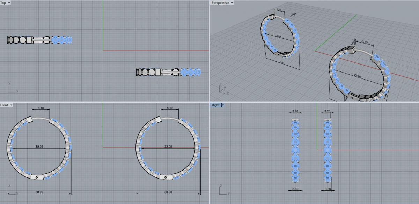The width and height of the screenshot is (419, 204).
Task: Select the lower-right earring in Top viewport
Action: coord(169,72)
